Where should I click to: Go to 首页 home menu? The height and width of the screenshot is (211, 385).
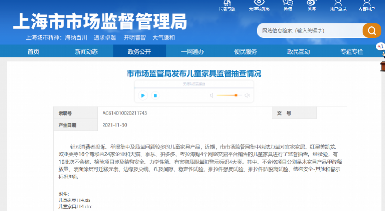[33, 52]
